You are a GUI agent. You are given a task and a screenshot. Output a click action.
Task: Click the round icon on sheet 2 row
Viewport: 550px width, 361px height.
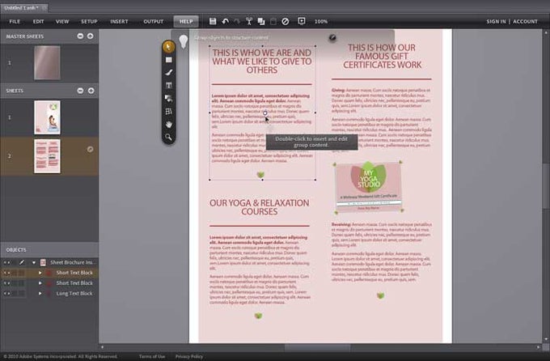[x=90, y=149]
